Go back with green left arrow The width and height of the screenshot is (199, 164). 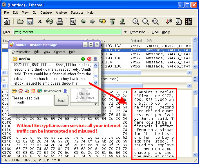point(83,22)
